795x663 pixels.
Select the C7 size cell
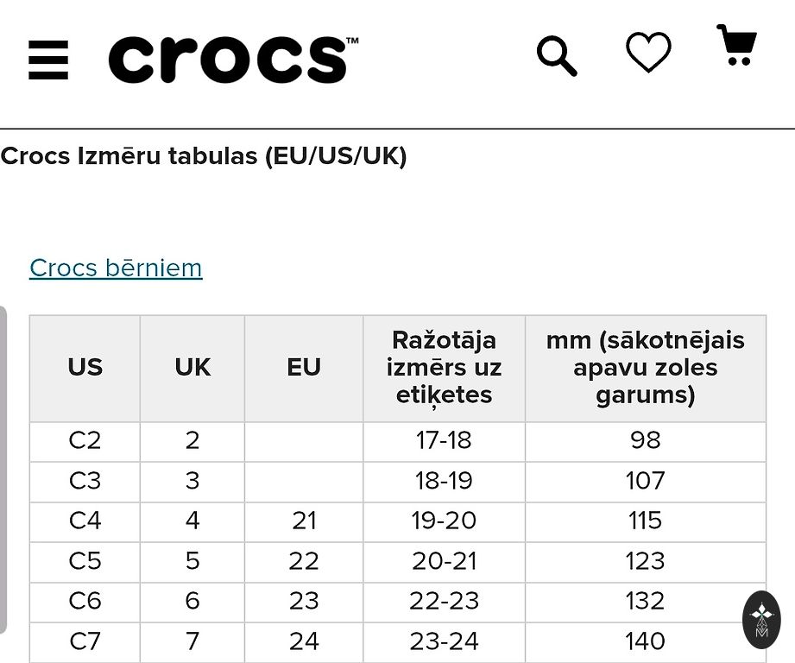(x=85, y=641)
